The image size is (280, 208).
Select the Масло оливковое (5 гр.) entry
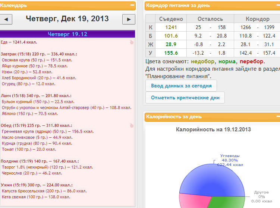[x=37, y=137]
